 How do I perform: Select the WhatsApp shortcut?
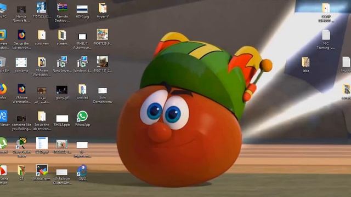coord(82,117)
